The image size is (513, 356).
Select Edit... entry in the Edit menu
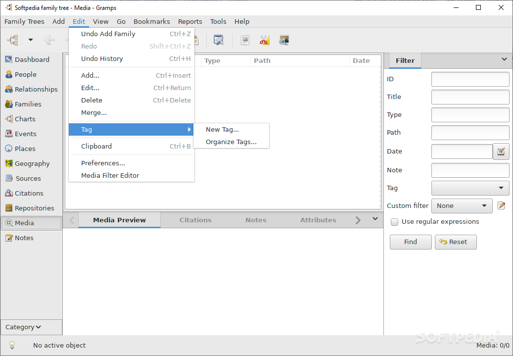point(132,88)
